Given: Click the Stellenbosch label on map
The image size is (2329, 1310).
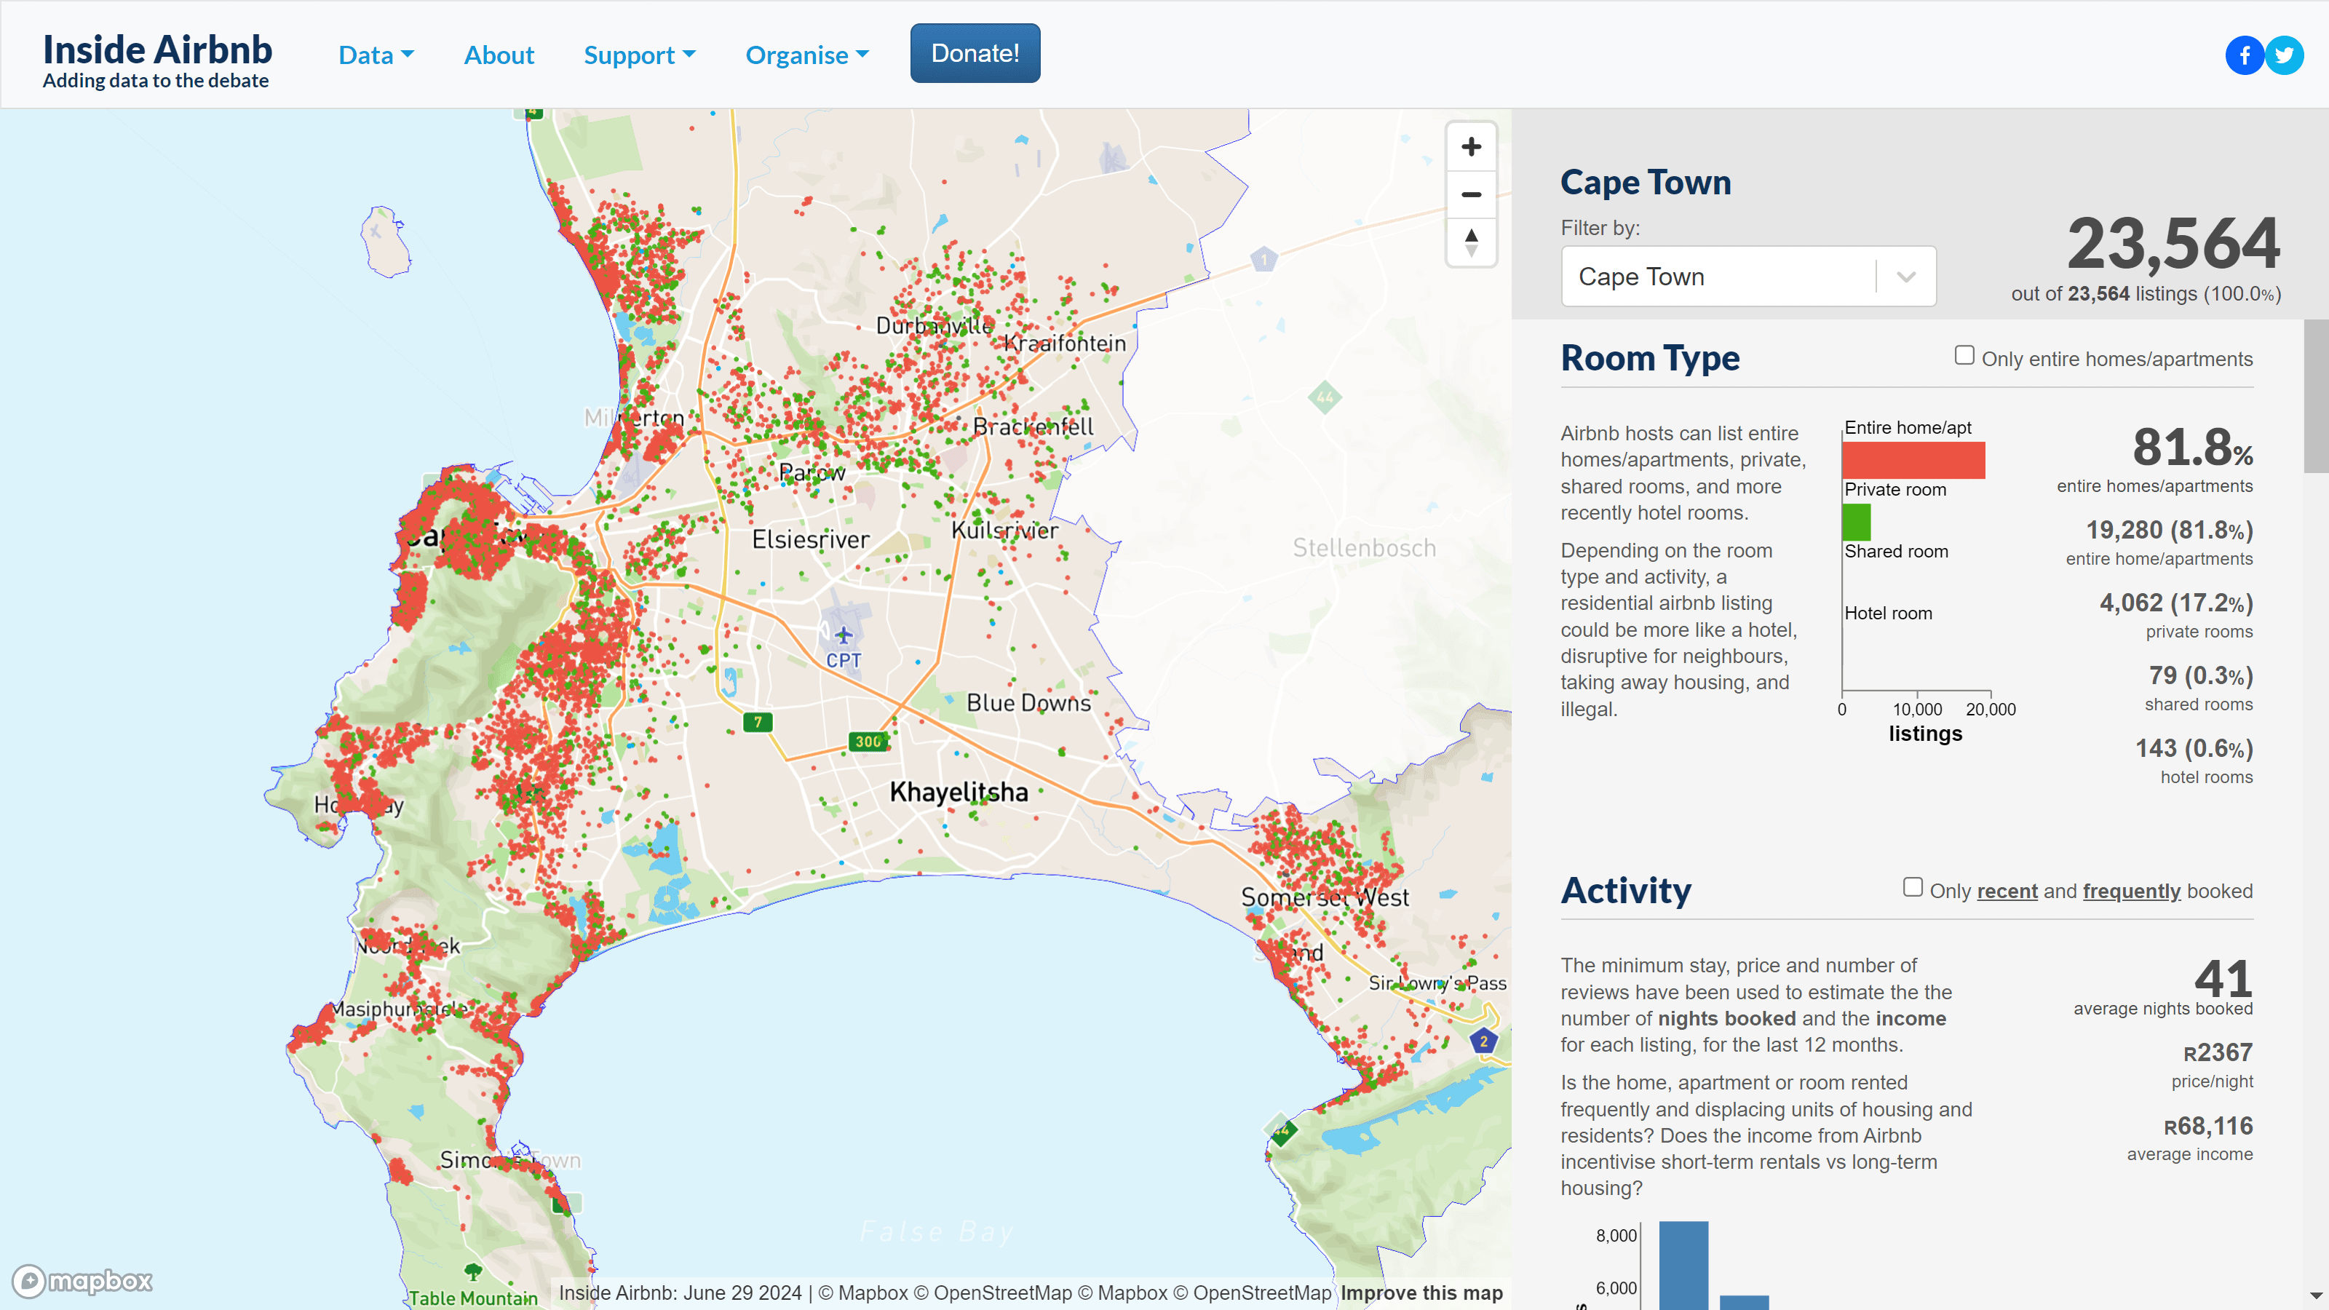Looking at the screenshot, I should coord(1365,548).
